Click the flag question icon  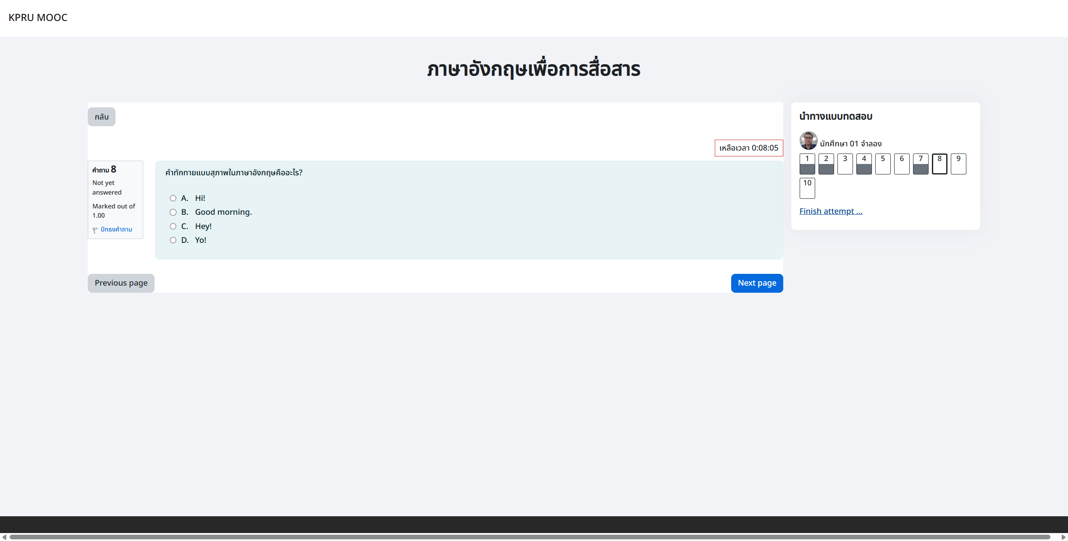95,230
